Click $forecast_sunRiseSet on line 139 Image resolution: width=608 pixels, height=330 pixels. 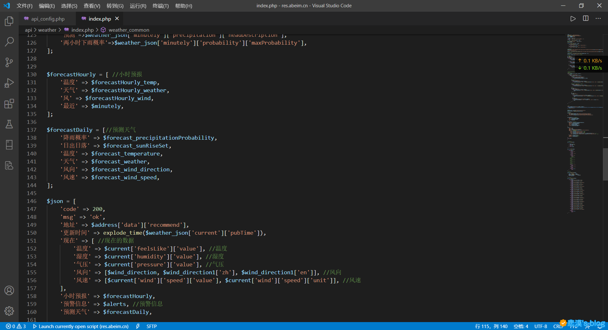pos(136,146)
